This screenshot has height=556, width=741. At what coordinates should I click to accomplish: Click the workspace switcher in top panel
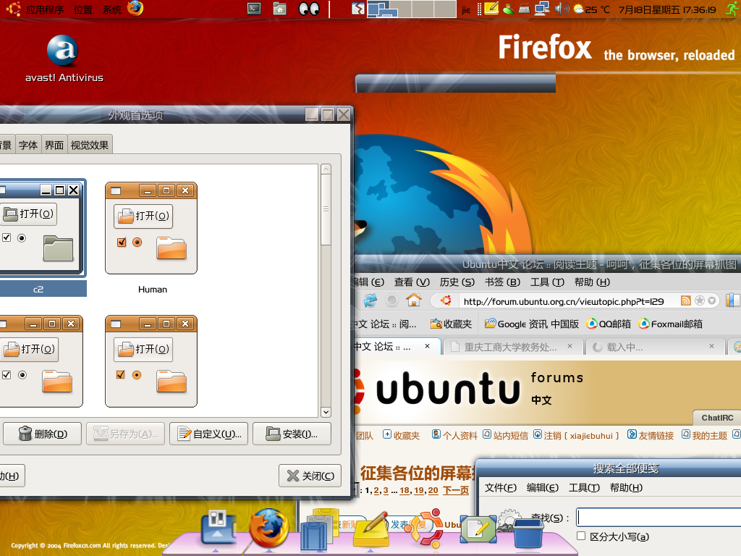pyautogui.click(x=411, y=9)
